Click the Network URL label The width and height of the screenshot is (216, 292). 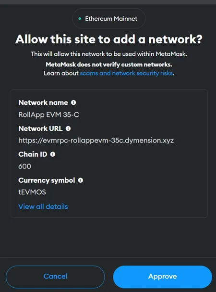click(x=40, y=128)
